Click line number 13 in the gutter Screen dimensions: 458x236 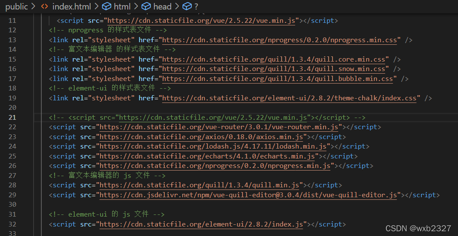coord(12,40)
